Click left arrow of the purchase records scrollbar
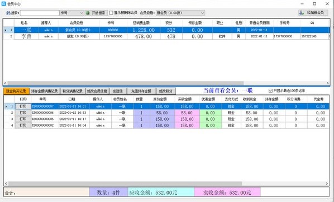Image resolution: width=334 pixels, height=202 pixels. pyautogui.click(x=6, y=183)
